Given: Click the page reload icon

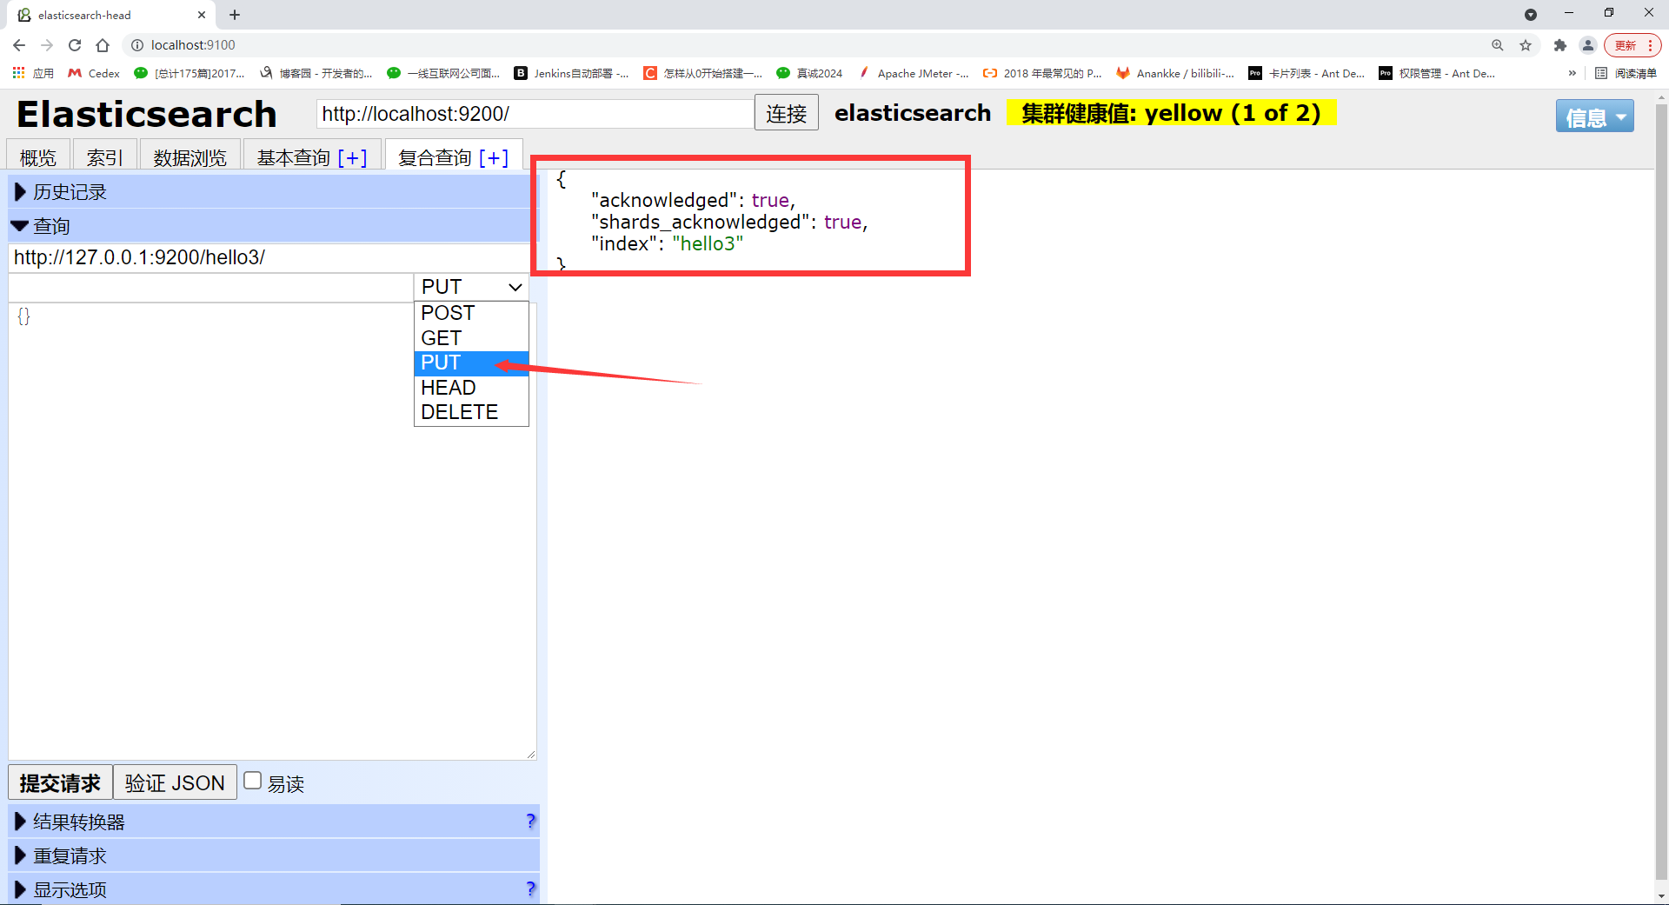Looking at the screenshot, I should 75,45.
